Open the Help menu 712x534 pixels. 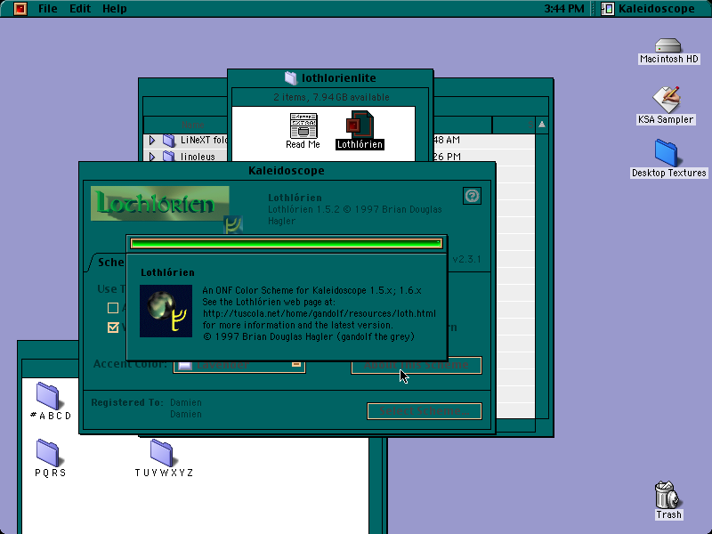[115, 9]
